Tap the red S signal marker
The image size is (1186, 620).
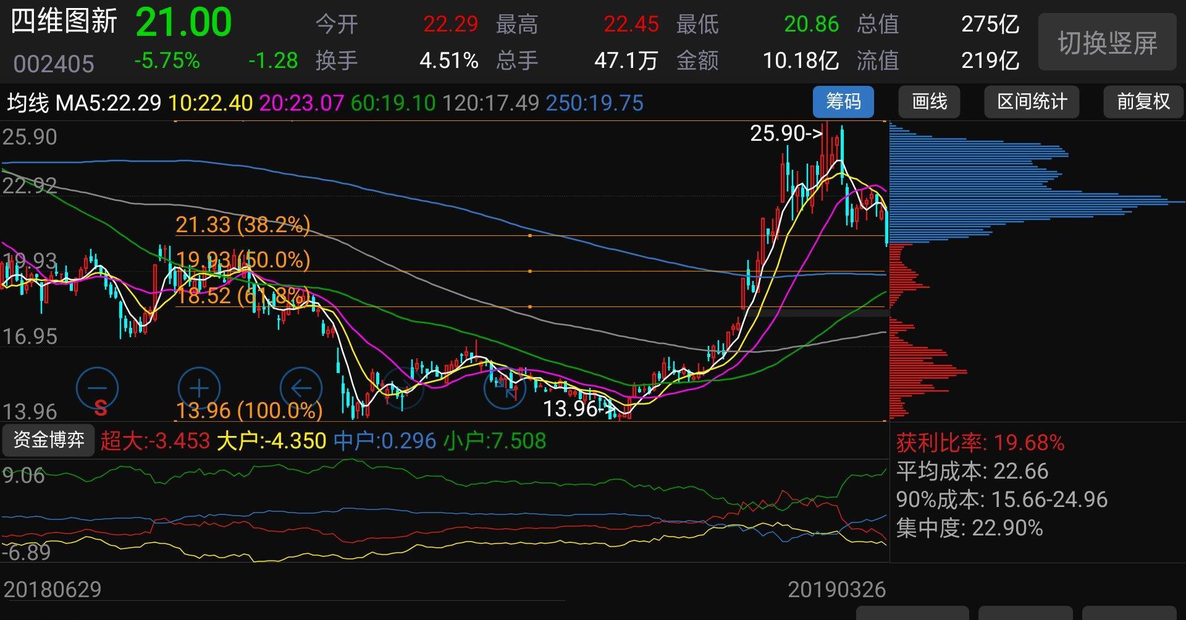coord(101,408)
